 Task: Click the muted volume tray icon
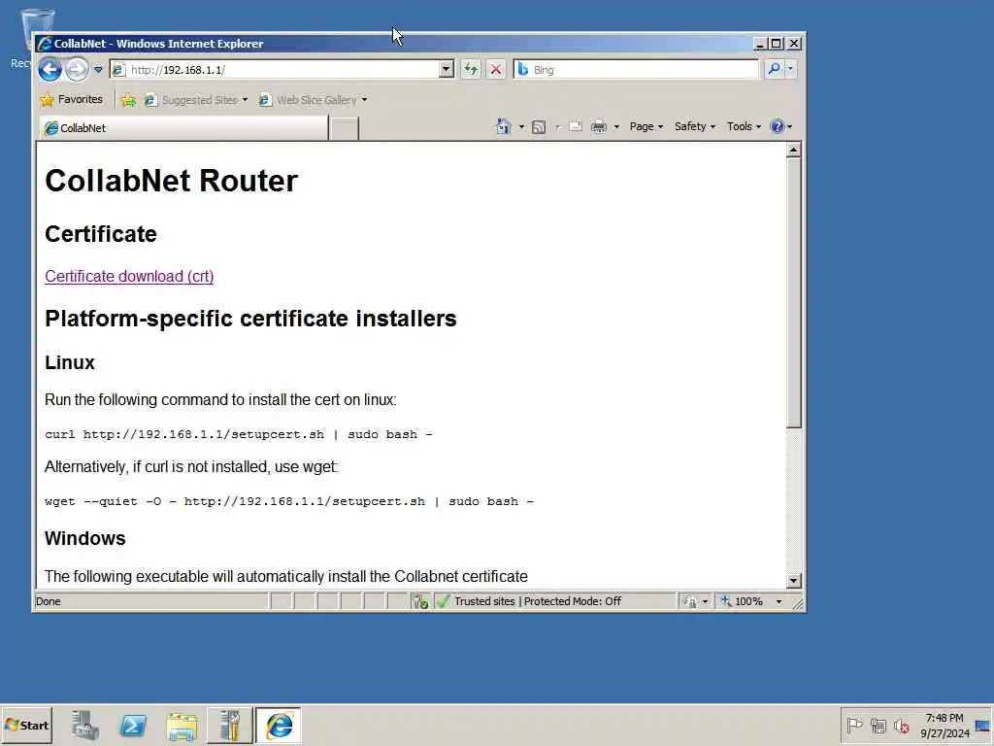[x=901, y=726]
